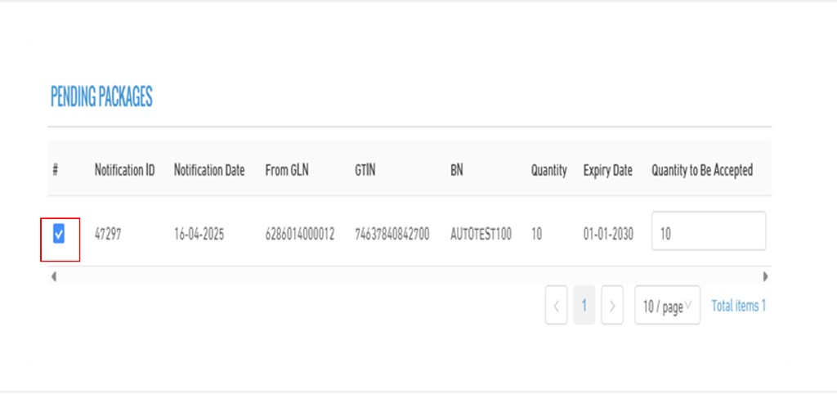Click the Expiry Date column header
Viewport: 837px width, 394px height.
(607, 171)
